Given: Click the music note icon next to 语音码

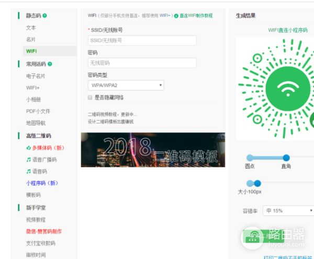Looking at the screenshot, I should click(x=29, y=171).
